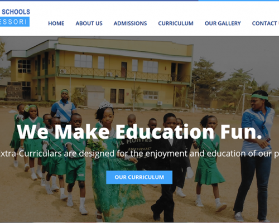
Task: Click the bouquet held by the crowned girl
Action: click(96, 145)
